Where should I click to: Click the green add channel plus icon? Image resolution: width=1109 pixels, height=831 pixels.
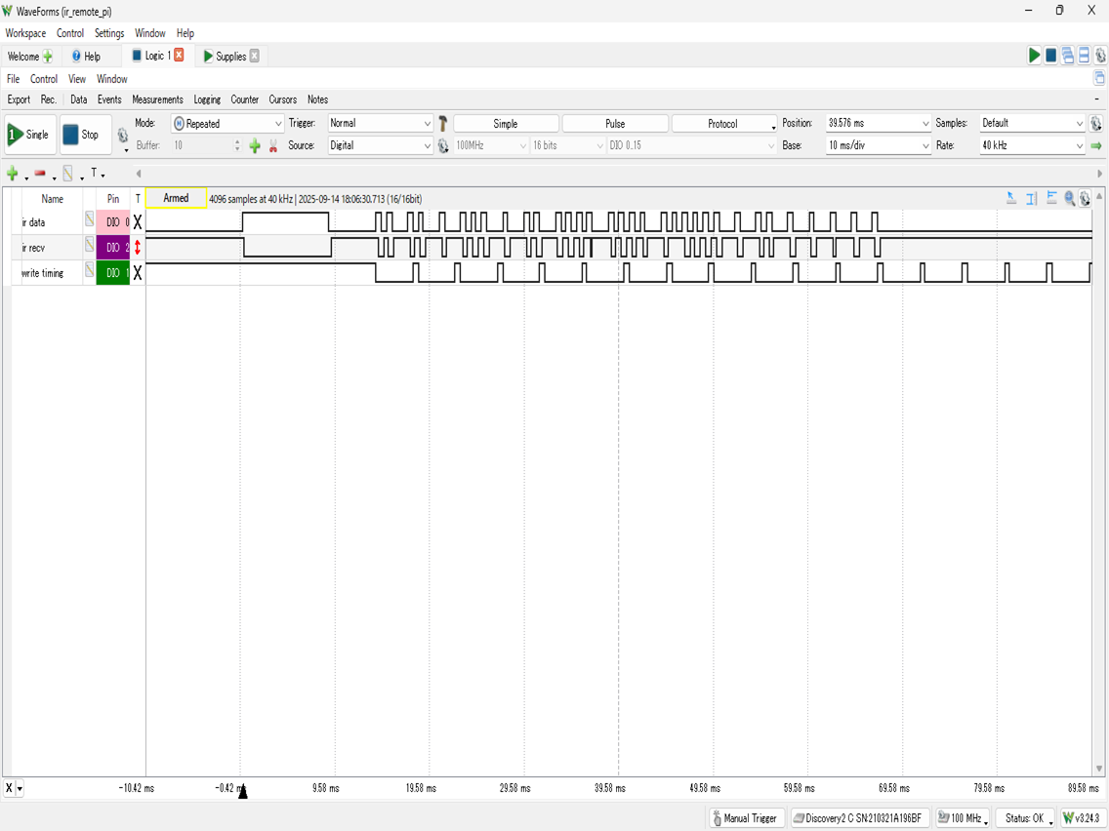pos(13,174)
